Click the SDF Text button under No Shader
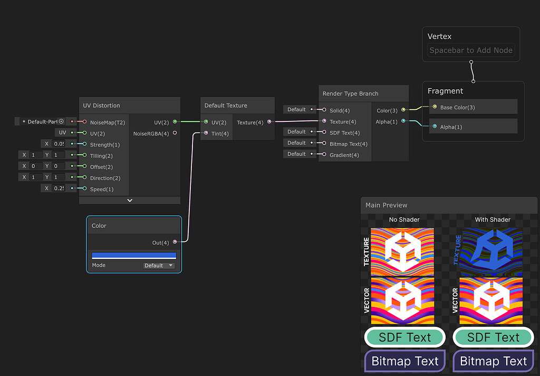 (404, 337)
